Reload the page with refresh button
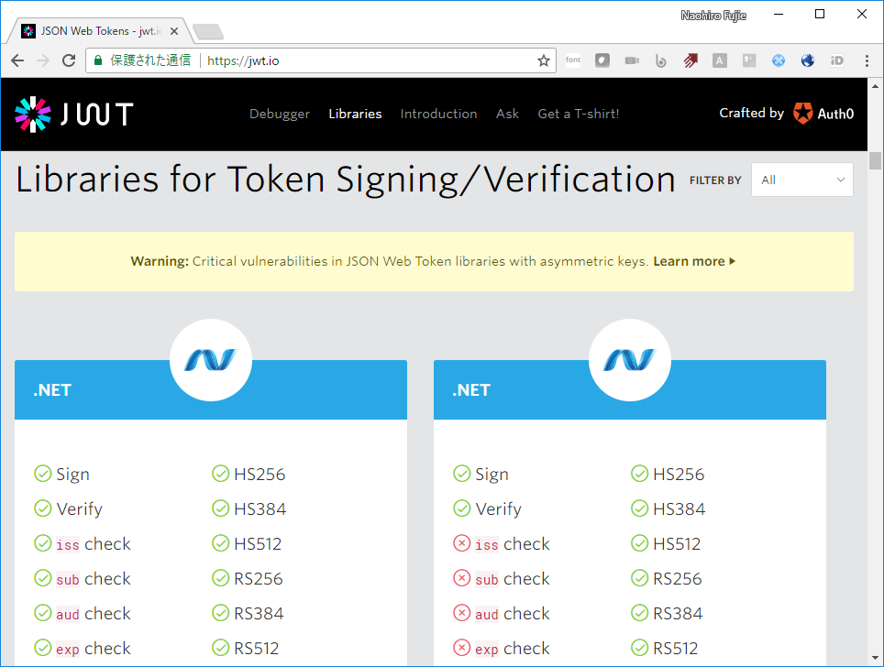The image size is (884, 667). [69, 60]
